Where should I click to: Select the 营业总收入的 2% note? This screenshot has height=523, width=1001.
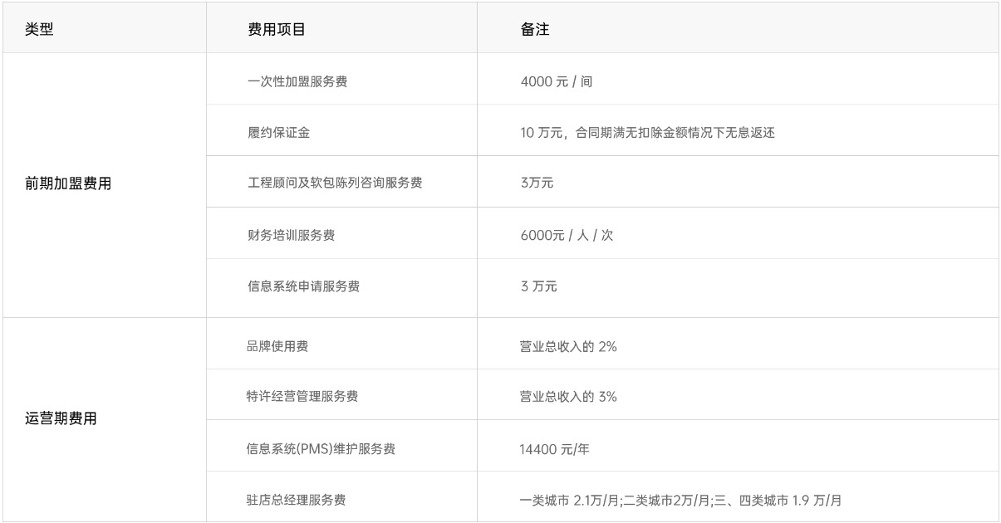pos(568,346)
